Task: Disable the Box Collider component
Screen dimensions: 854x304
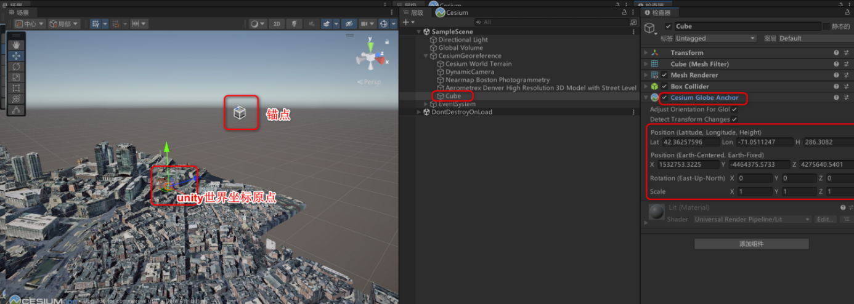Action: [664, 86]
